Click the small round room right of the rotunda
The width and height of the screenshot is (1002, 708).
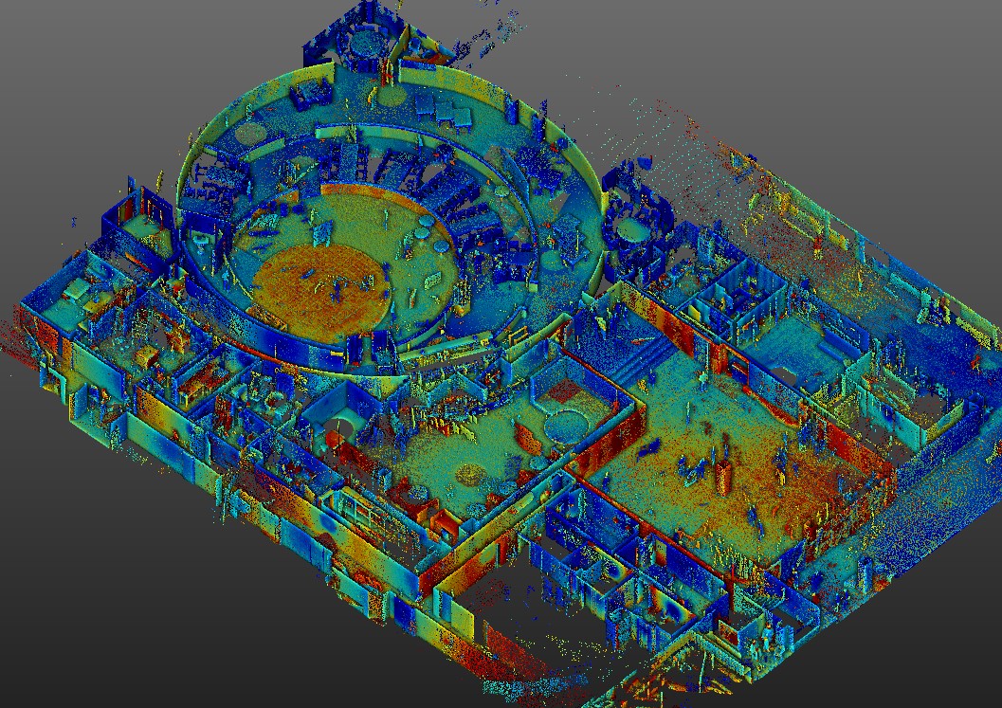(x=630, y=229)
